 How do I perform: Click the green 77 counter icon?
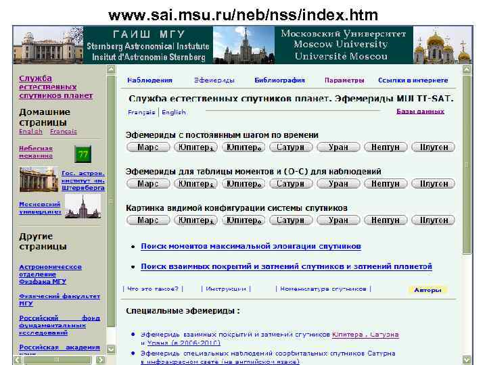tap(83, 154)
